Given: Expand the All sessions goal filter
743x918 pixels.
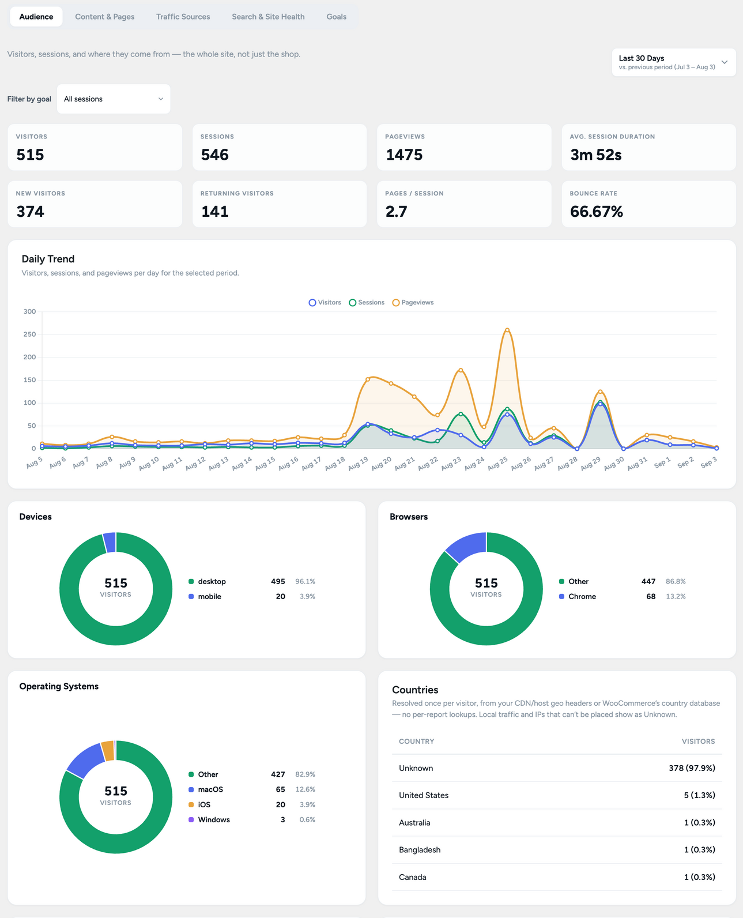Looking at the screenshot, I should click(x=114, y=99).
